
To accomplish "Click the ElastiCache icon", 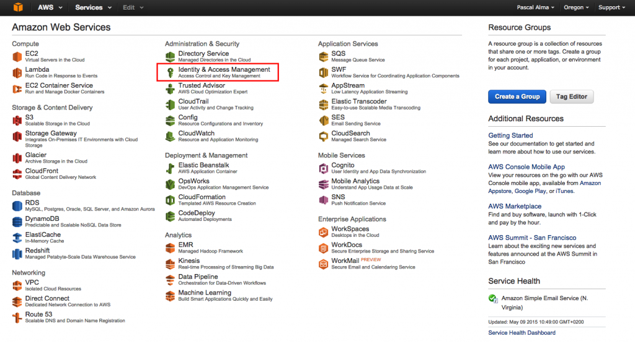I will (x=17, y=238).
